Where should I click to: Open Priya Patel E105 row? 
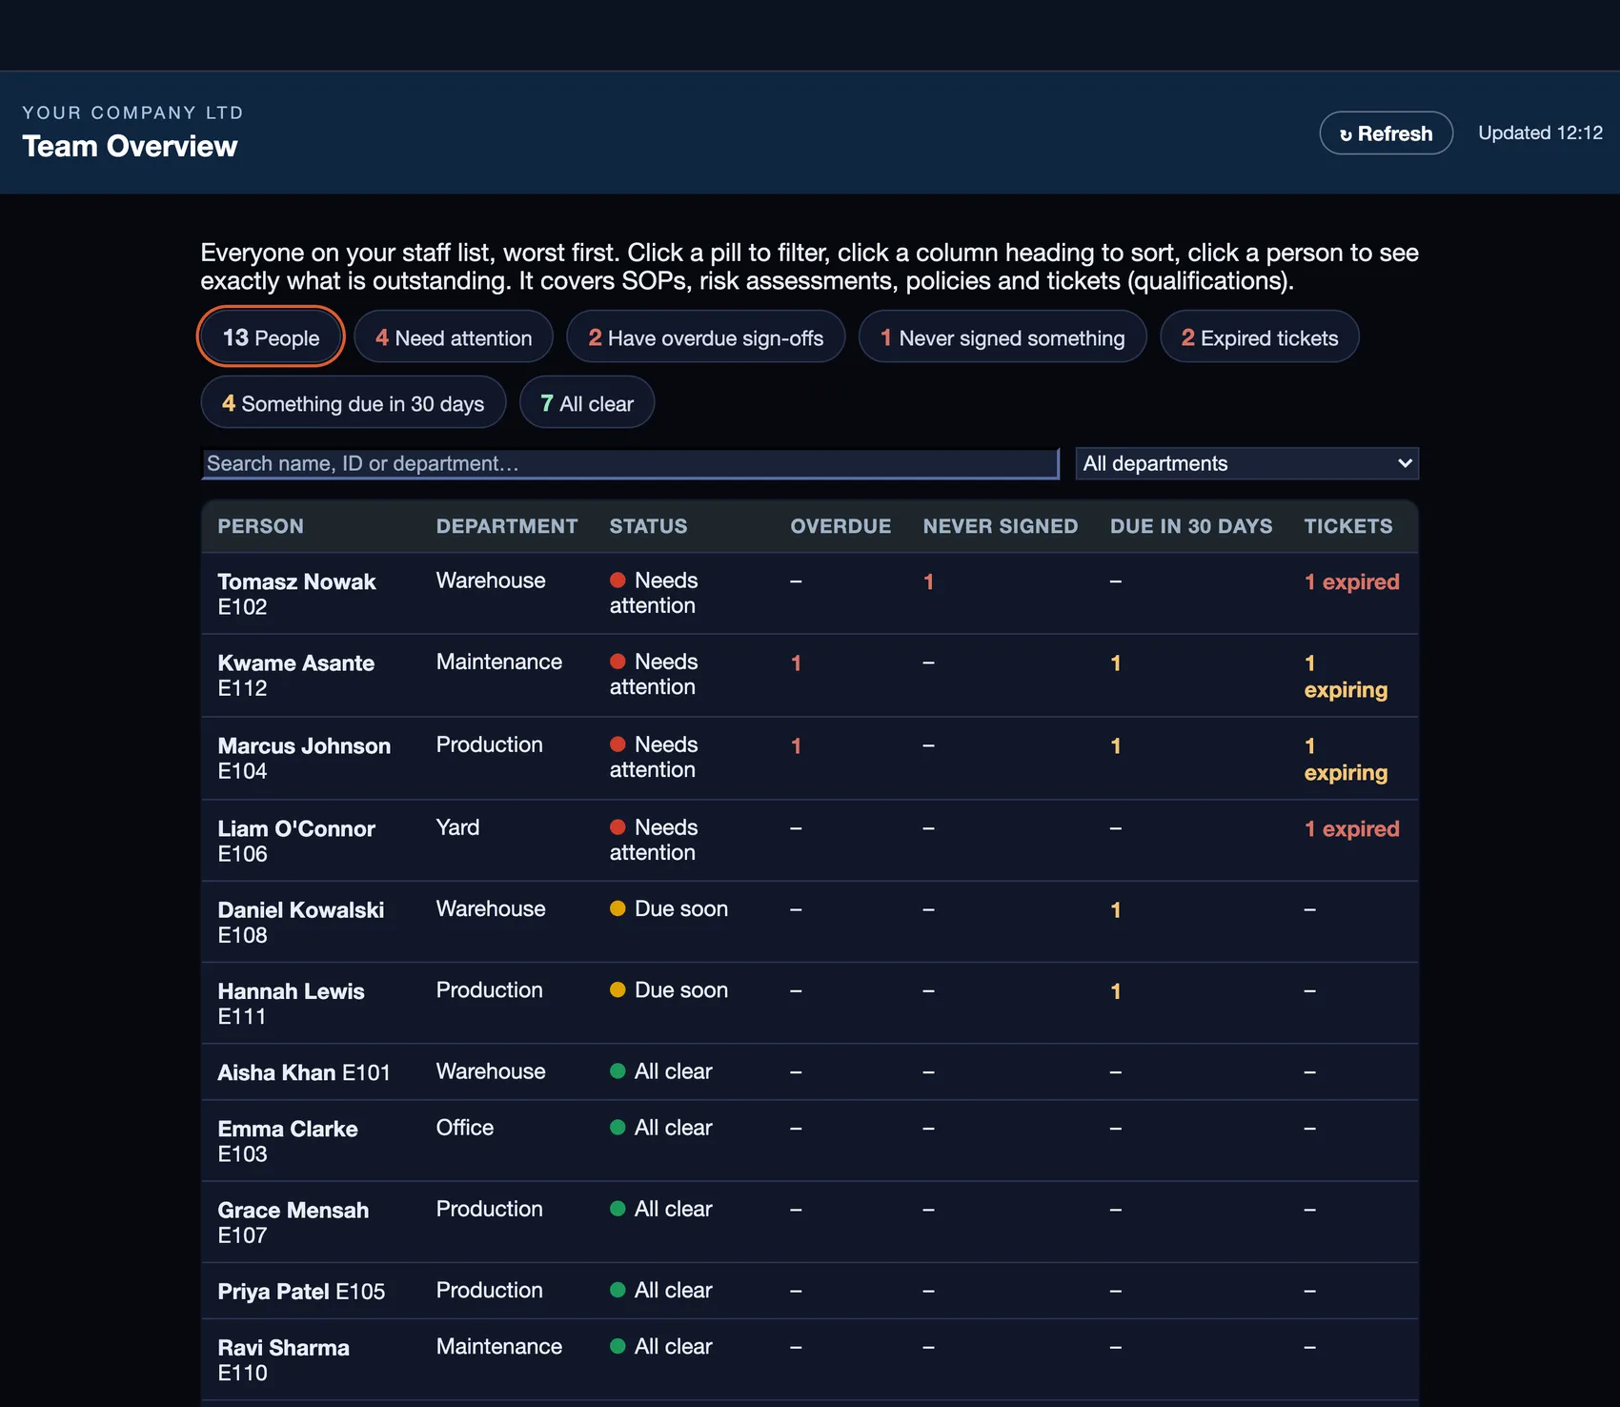(809, 1291)
